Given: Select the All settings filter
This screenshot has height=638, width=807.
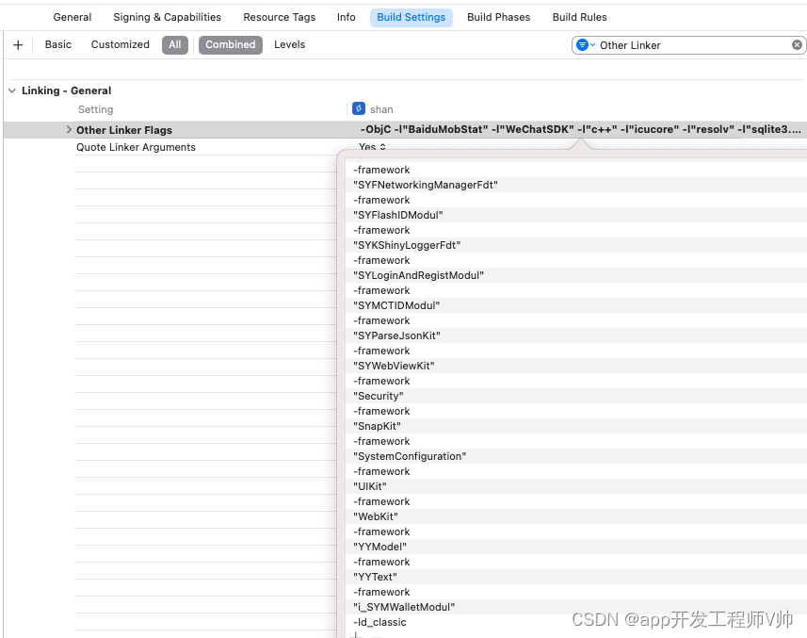Looking at the screenshot, I should [x=175, y=45].
